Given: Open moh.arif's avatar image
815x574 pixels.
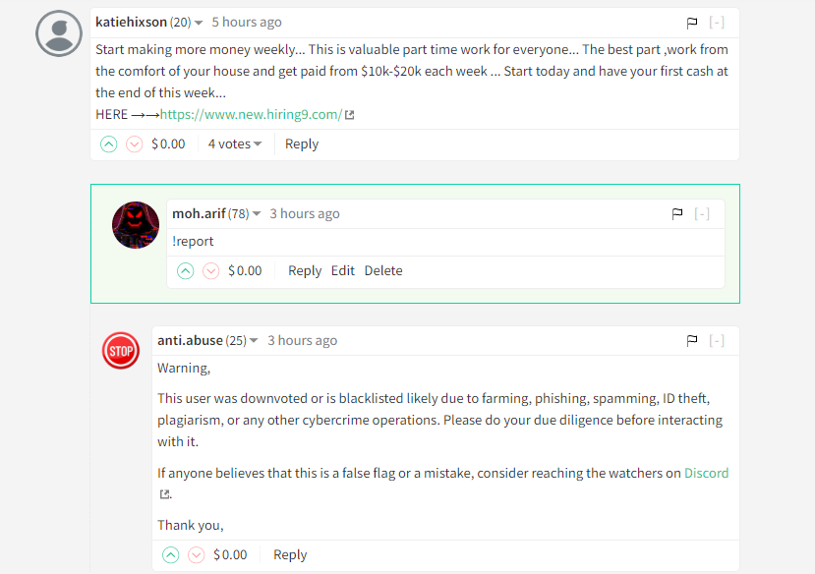Looking at the screenshot, I should click(136, 225).
